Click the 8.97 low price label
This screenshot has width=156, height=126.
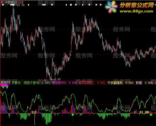tap(58, 79)
